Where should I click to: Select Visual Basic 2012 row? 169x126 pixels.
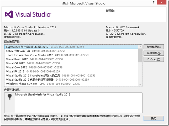point(71,59)
